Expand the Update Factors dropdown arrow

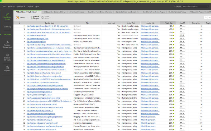[x=51, y=18]
